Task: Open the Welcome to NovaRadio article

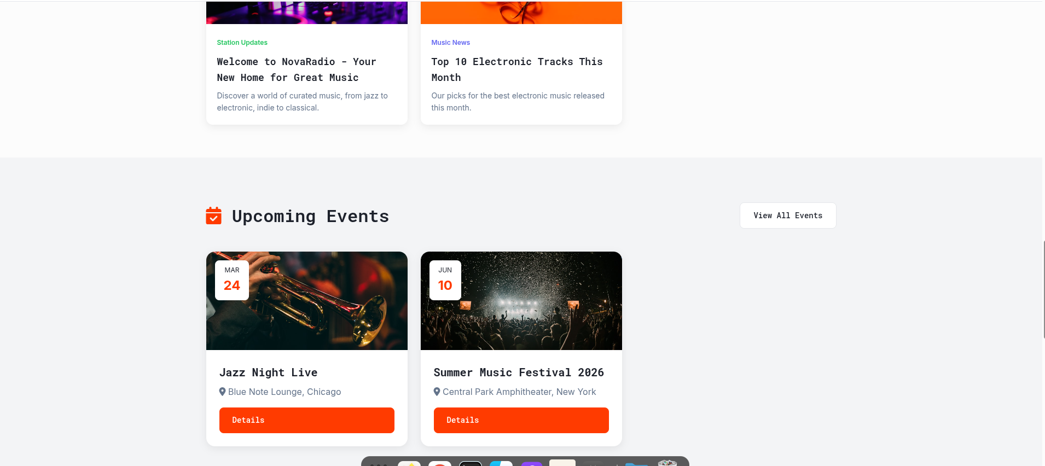Action: pyautogui.click(x=296, y=69)
